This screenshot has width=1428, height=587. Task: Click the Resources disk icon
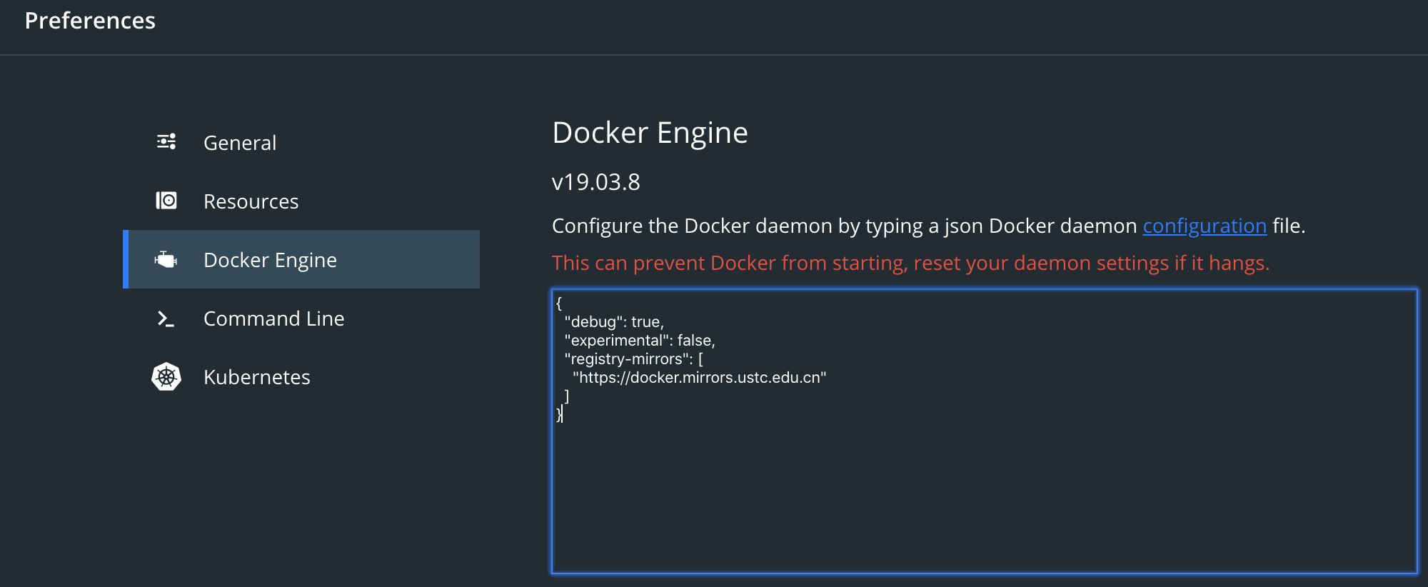click(x=166, y=200)
